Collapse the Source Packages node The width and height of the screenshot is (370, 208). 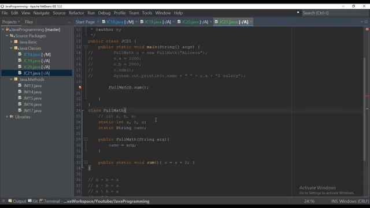point(7,36)
